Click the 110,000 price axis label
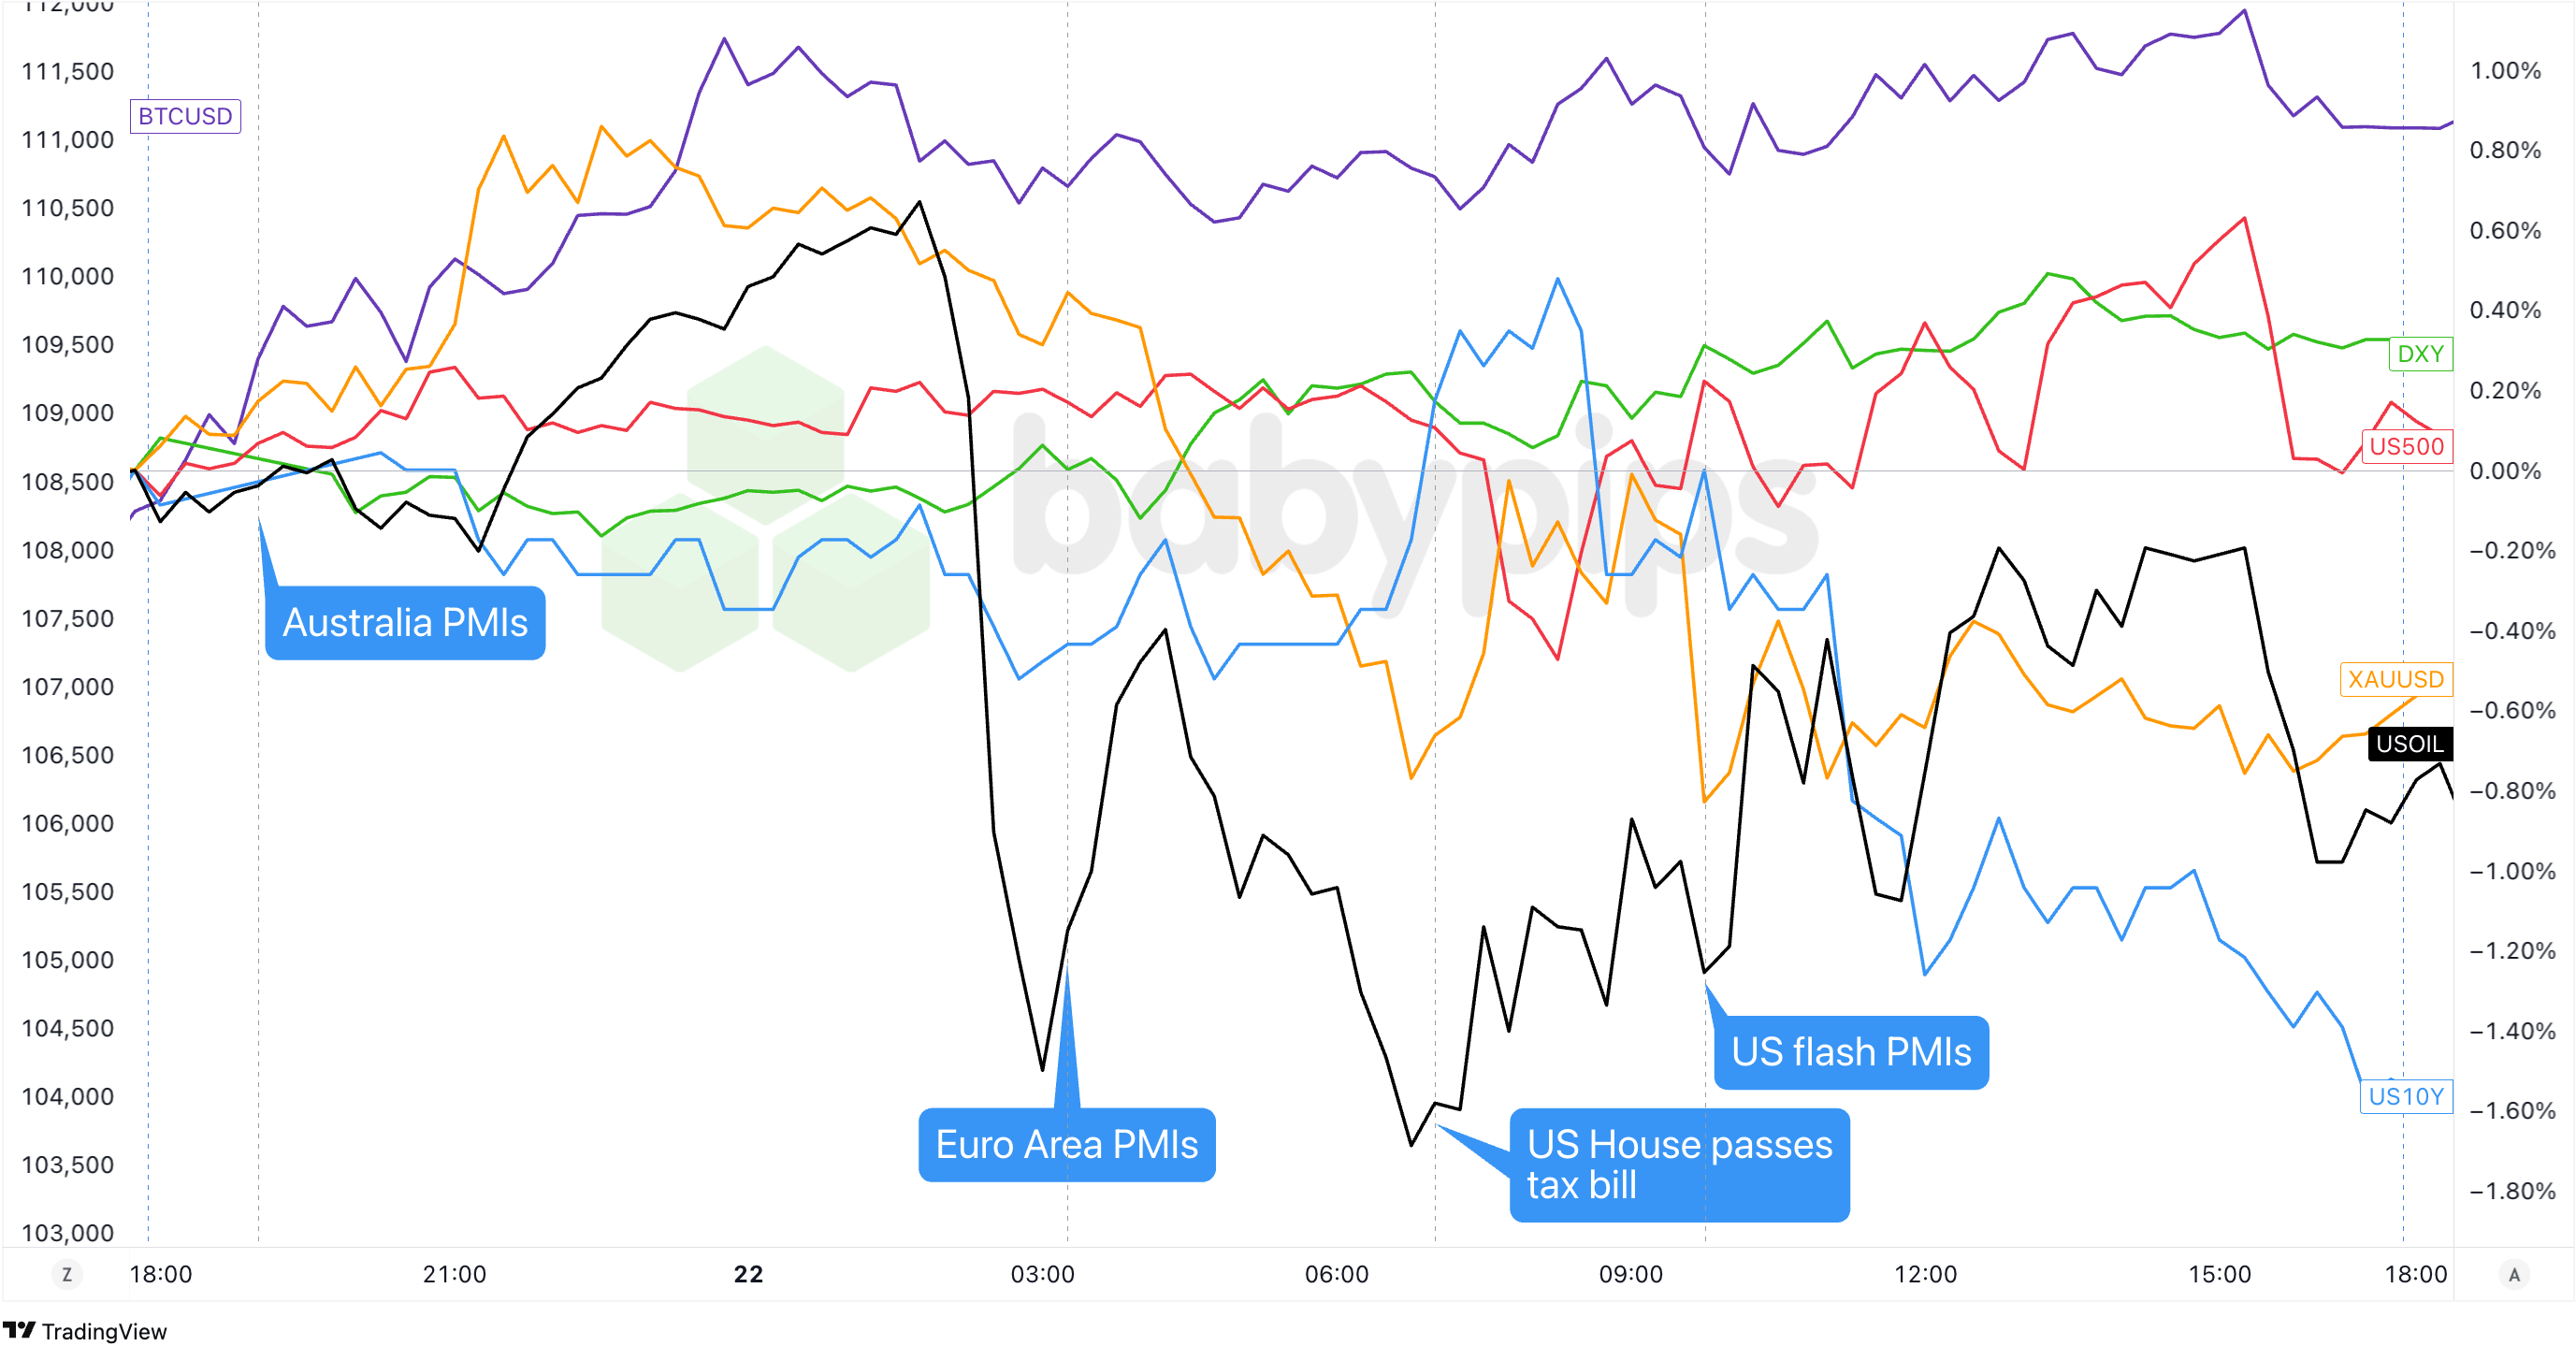 click(x=68, y=276)
